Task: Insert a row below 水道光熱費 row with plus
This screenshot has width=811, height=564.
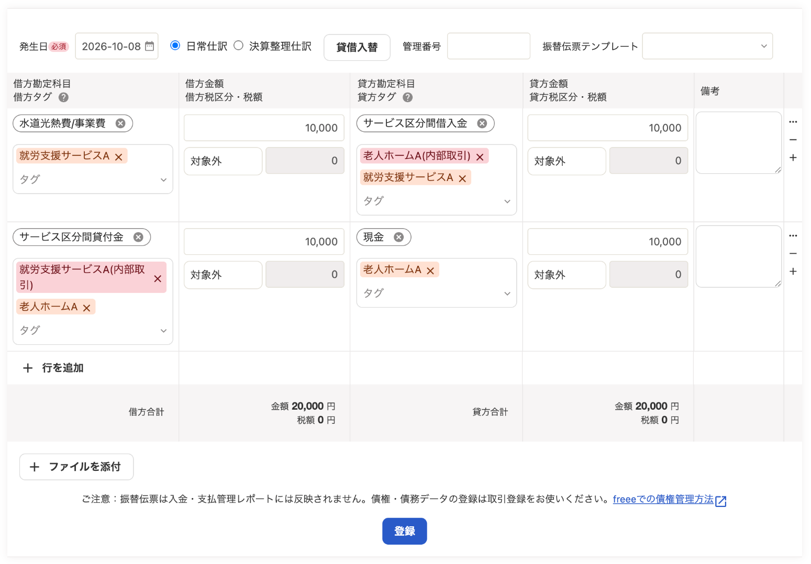Action: [x=793, y=157]
